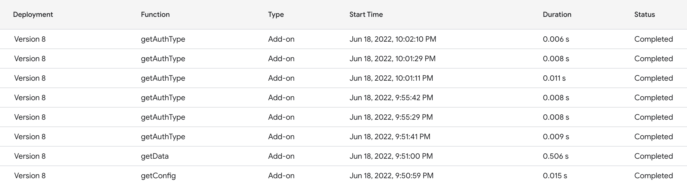Click the Function column header
This screenshot has height=185, width=687.
click(x=155, y=14)
